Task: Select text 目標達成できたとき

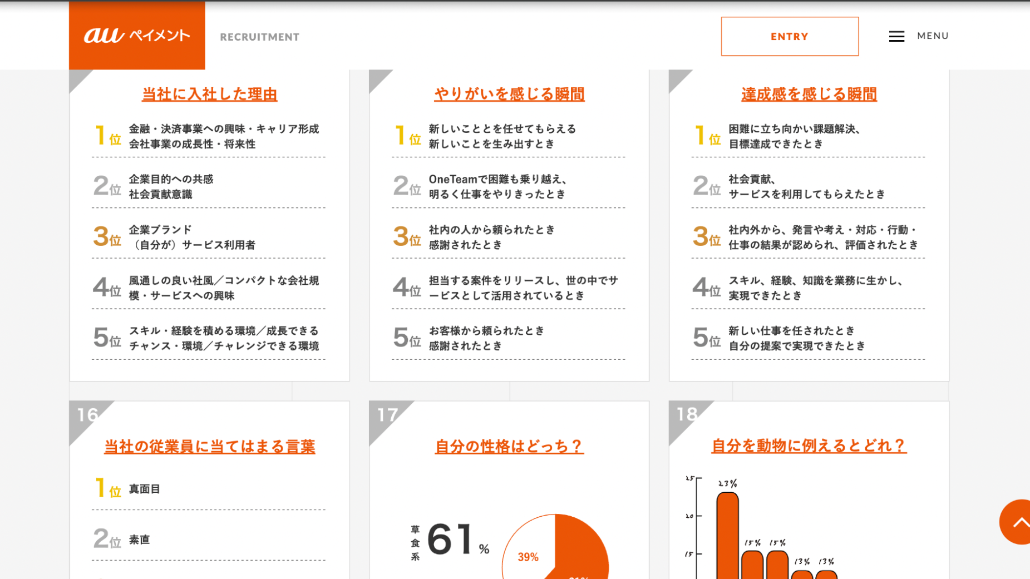Action: click(x=776, y=144)
